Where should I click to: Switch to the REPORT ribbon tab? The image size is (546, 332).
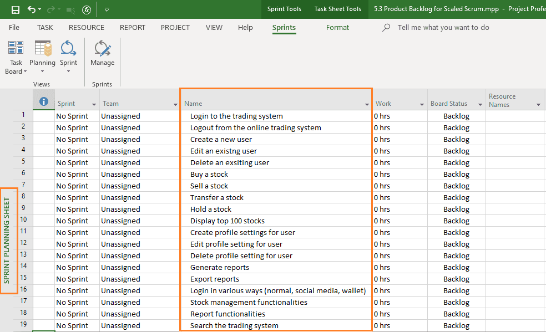[132, 28]
